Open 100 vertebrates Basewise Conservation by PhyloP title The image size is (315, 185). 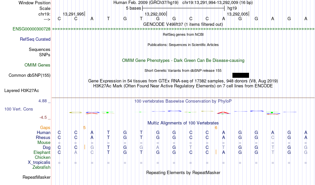[x=183, y=101]
